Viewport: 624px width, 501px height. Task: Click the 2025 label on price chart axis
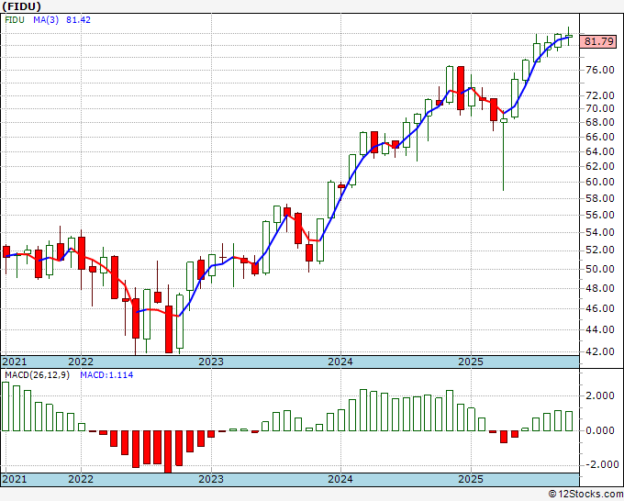click(471, 362)
